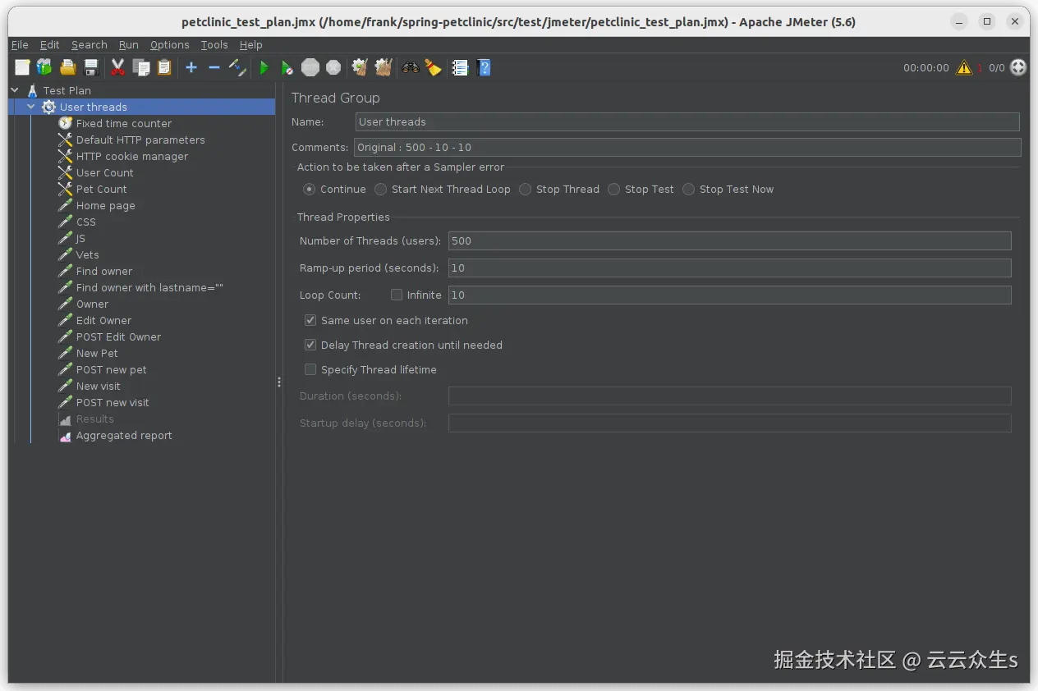Open the Tools menu
The height and width of the screenshot is (691, 1038).
[x=214, y=45]
